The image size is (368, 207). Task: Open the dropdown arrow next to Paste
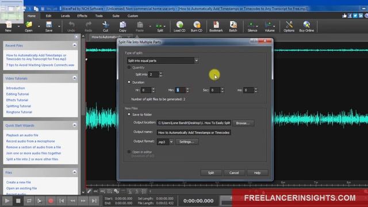pyautogui.click(x=150, y=26)
